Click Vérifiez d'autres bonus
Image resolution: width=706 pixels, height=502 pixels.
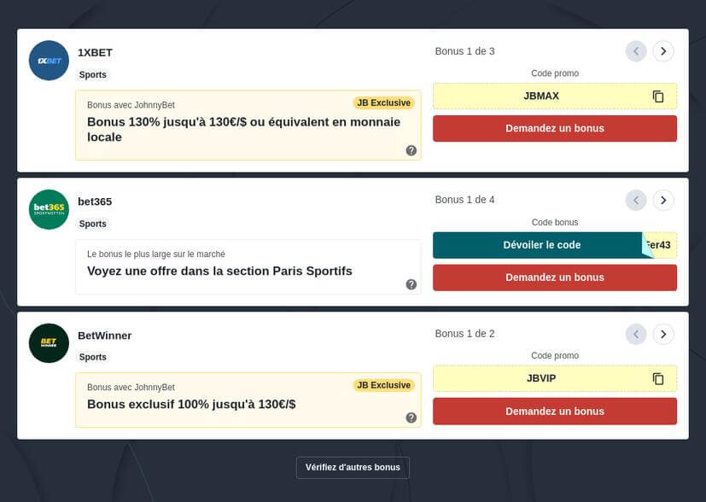[353, 467]
